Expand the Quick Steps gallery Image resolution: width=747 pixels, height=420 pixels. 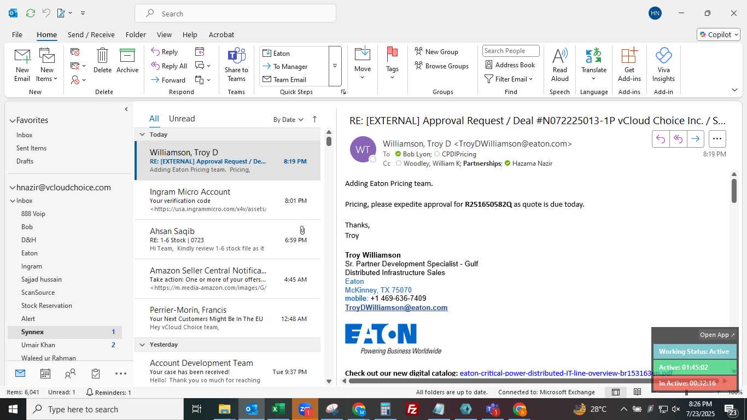(x=335, y=66)
